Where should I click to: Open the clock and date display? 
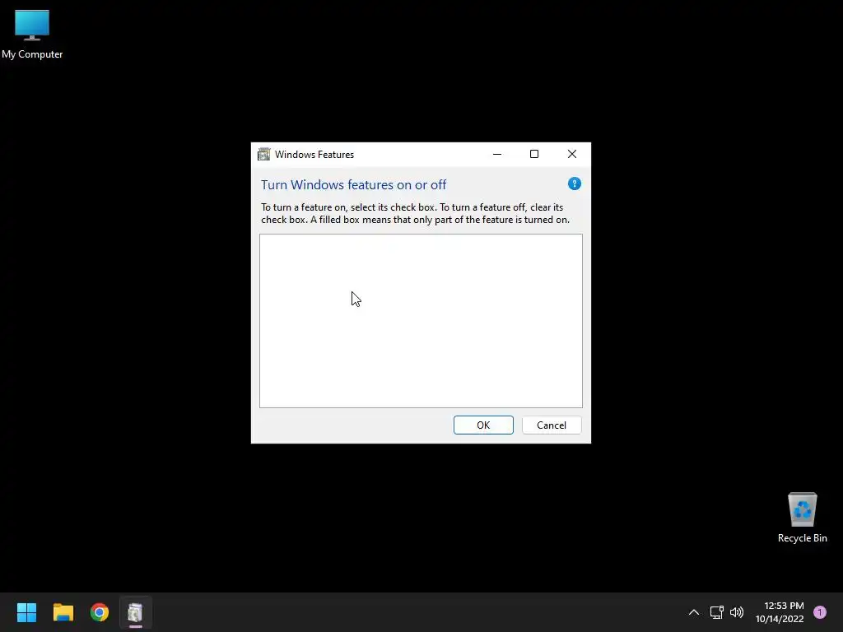pyautogui.click(x=780, y=612)
